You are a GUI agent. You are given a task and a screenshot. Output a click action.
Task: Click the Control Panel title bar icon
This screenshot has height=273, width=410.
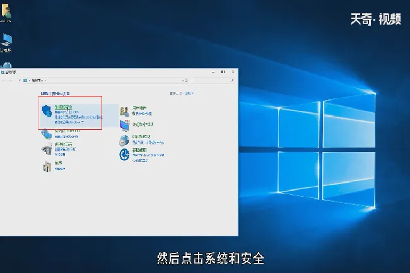tap(3, 72)
